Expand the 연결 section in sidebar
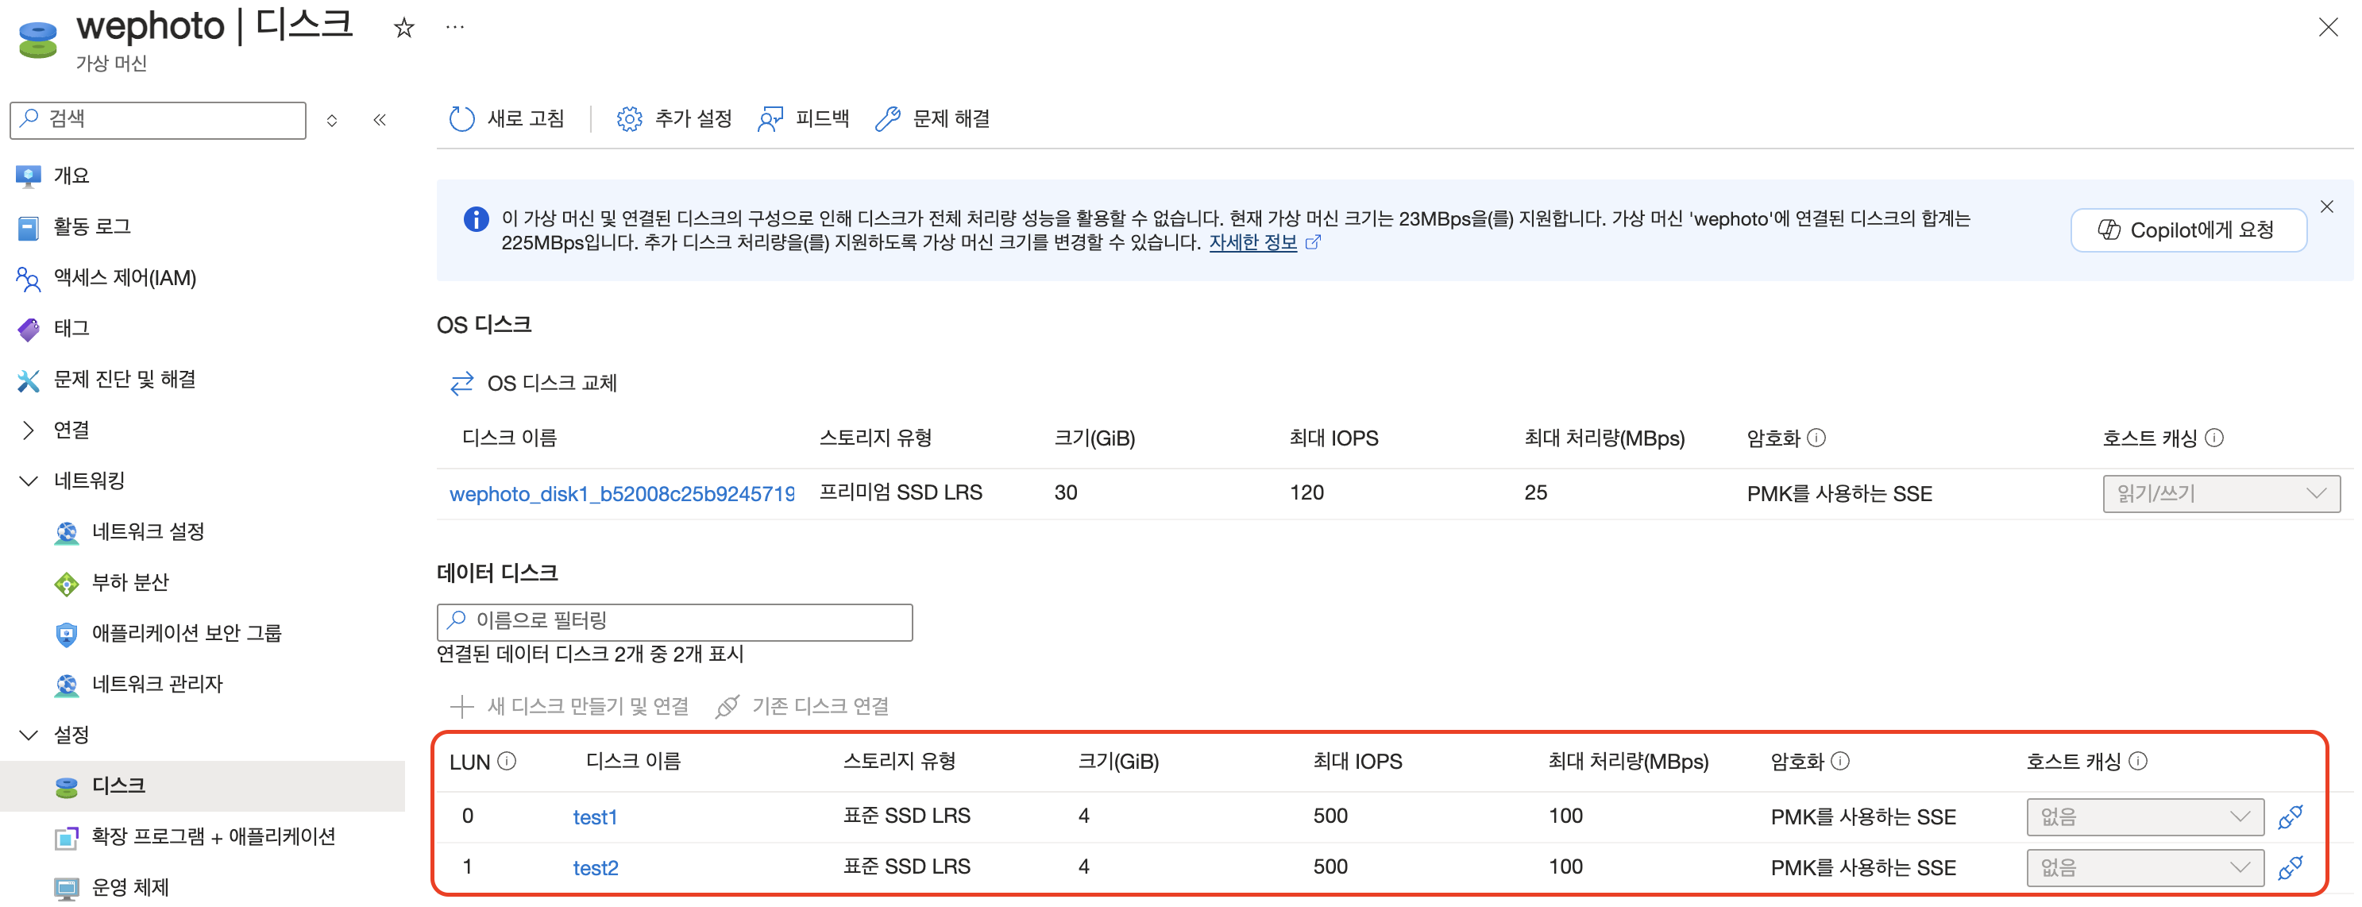Image resolution: width=2362 pixels, height=907 pixels. pyautogui.click(x=29, y=430)
